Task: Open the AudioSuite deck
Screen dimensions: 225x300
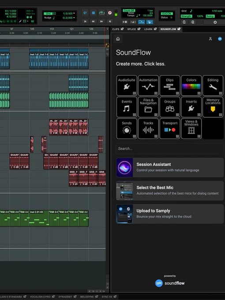Action: click(127, 85)
